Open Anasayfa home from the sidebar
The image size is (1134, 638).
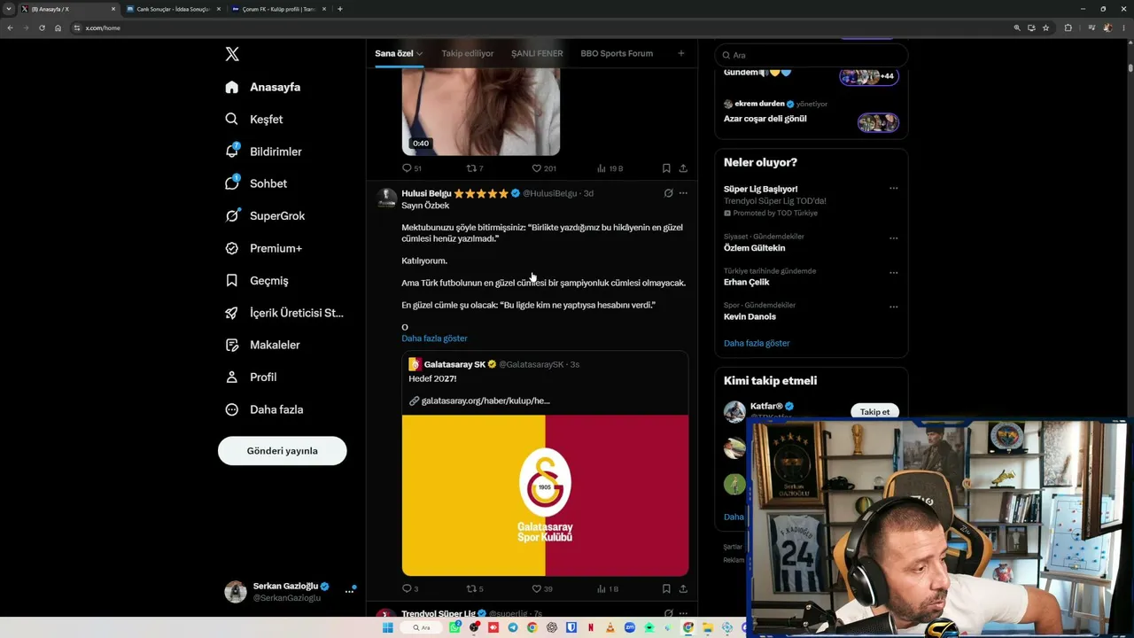click(263, 87)
